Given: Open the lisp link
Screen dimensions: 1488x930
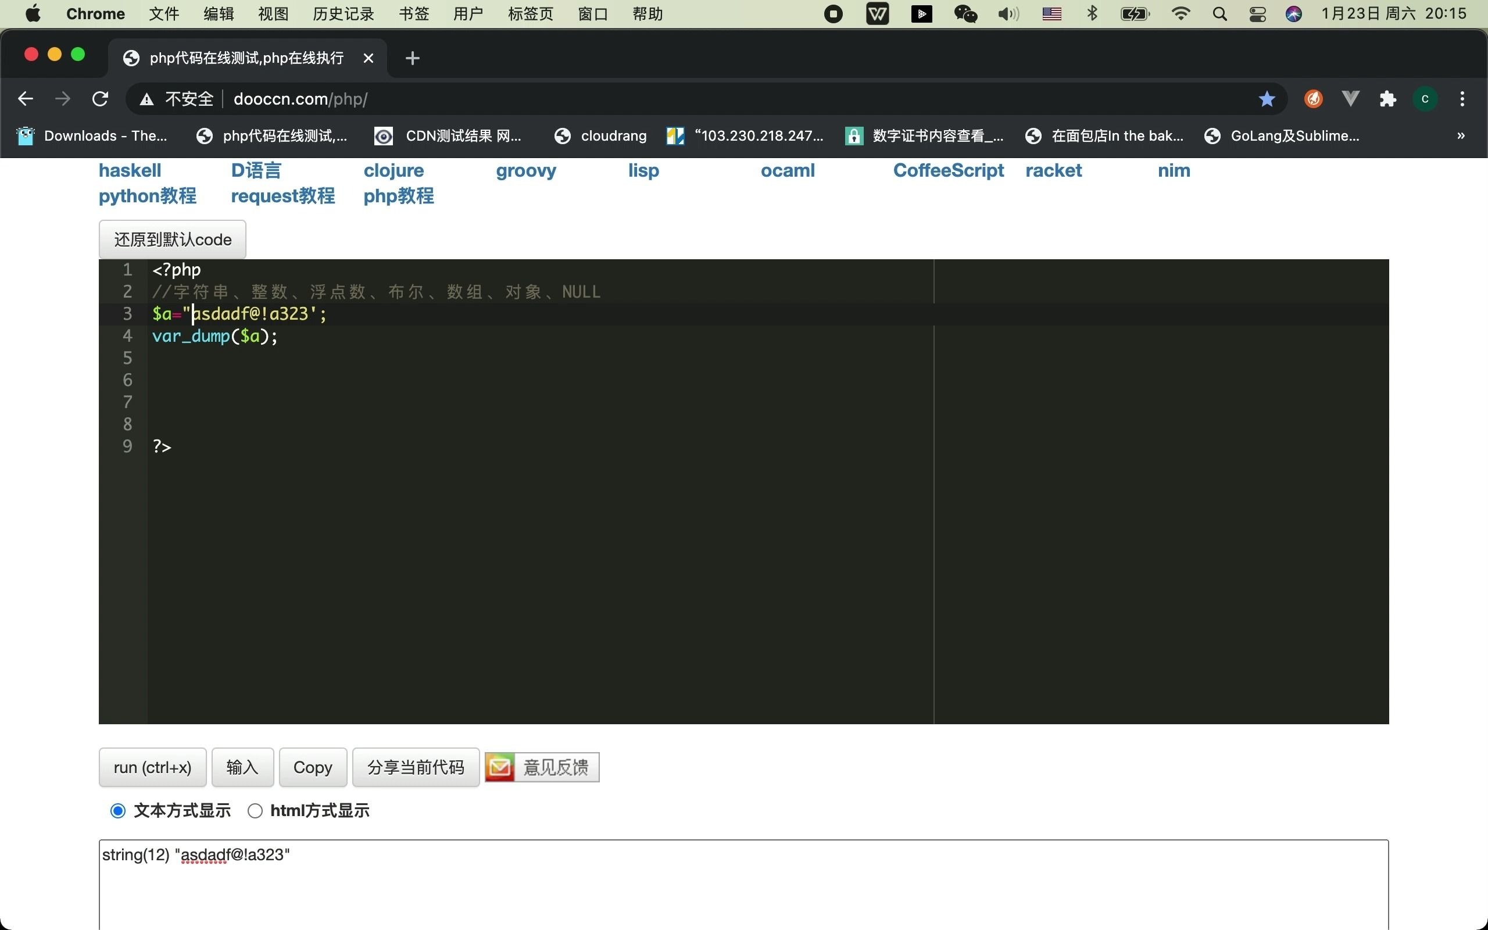Looking at the screenshot, I should point(644,170).
